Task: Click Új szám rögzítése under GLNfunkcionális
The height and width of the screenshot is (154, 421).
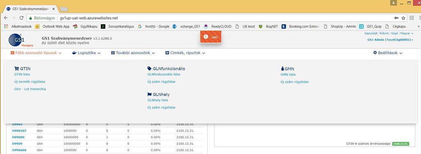Action: (161, 82)
